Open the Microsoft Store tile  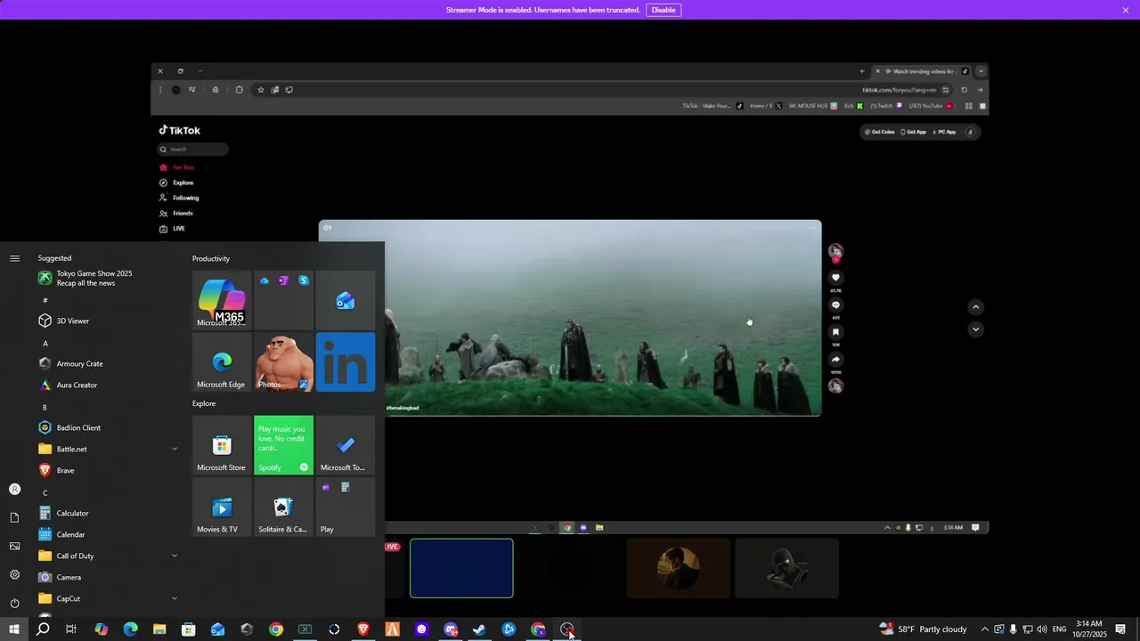[x=222, y=445]
